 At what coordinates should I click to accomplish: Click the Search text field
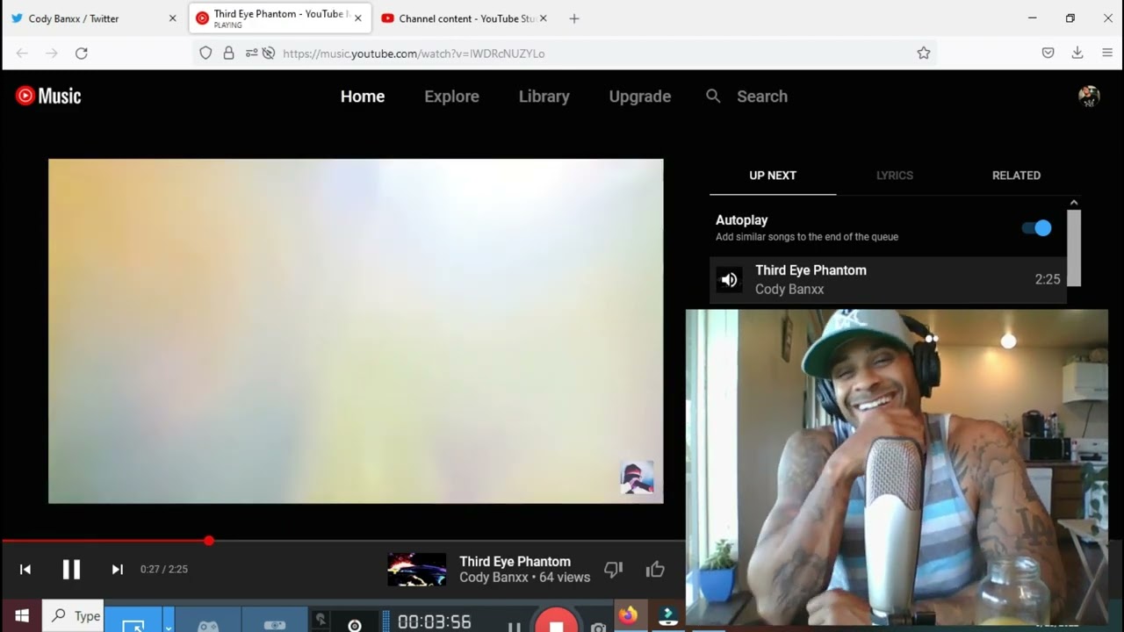(762, 97)
